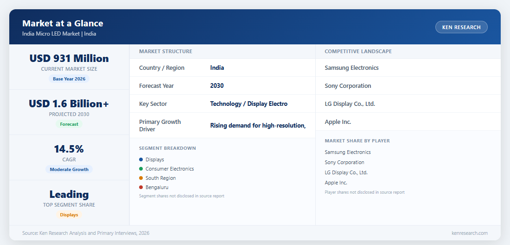Click the Moderate Growth badge

click(69, 169)
